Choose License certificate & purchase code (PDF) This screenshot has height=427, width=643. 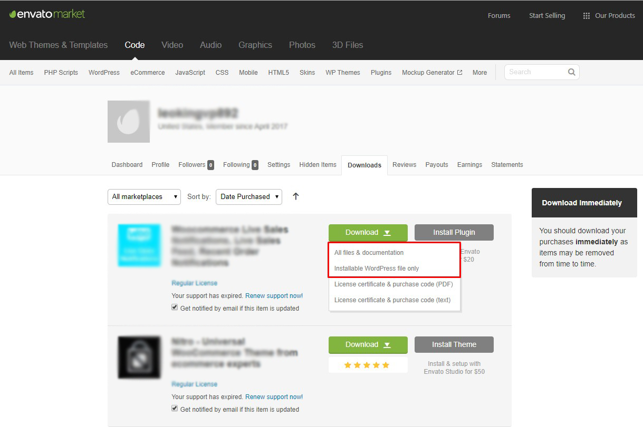(x=394, y=284)
